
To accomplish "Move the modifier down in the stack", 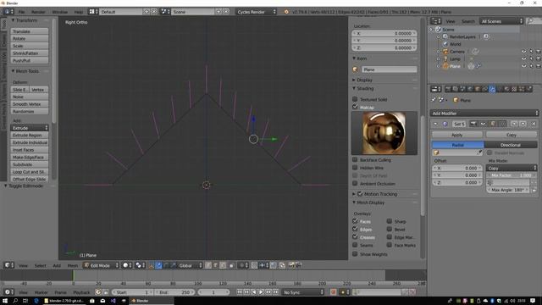I will (x=523, y=124).
